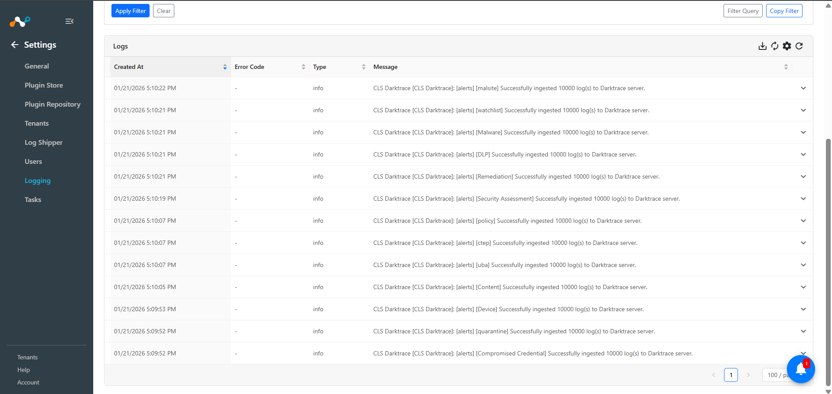Collapse the sidebar menu icon
This screenshot has height=394, width=832.
[x=69, y=21]
